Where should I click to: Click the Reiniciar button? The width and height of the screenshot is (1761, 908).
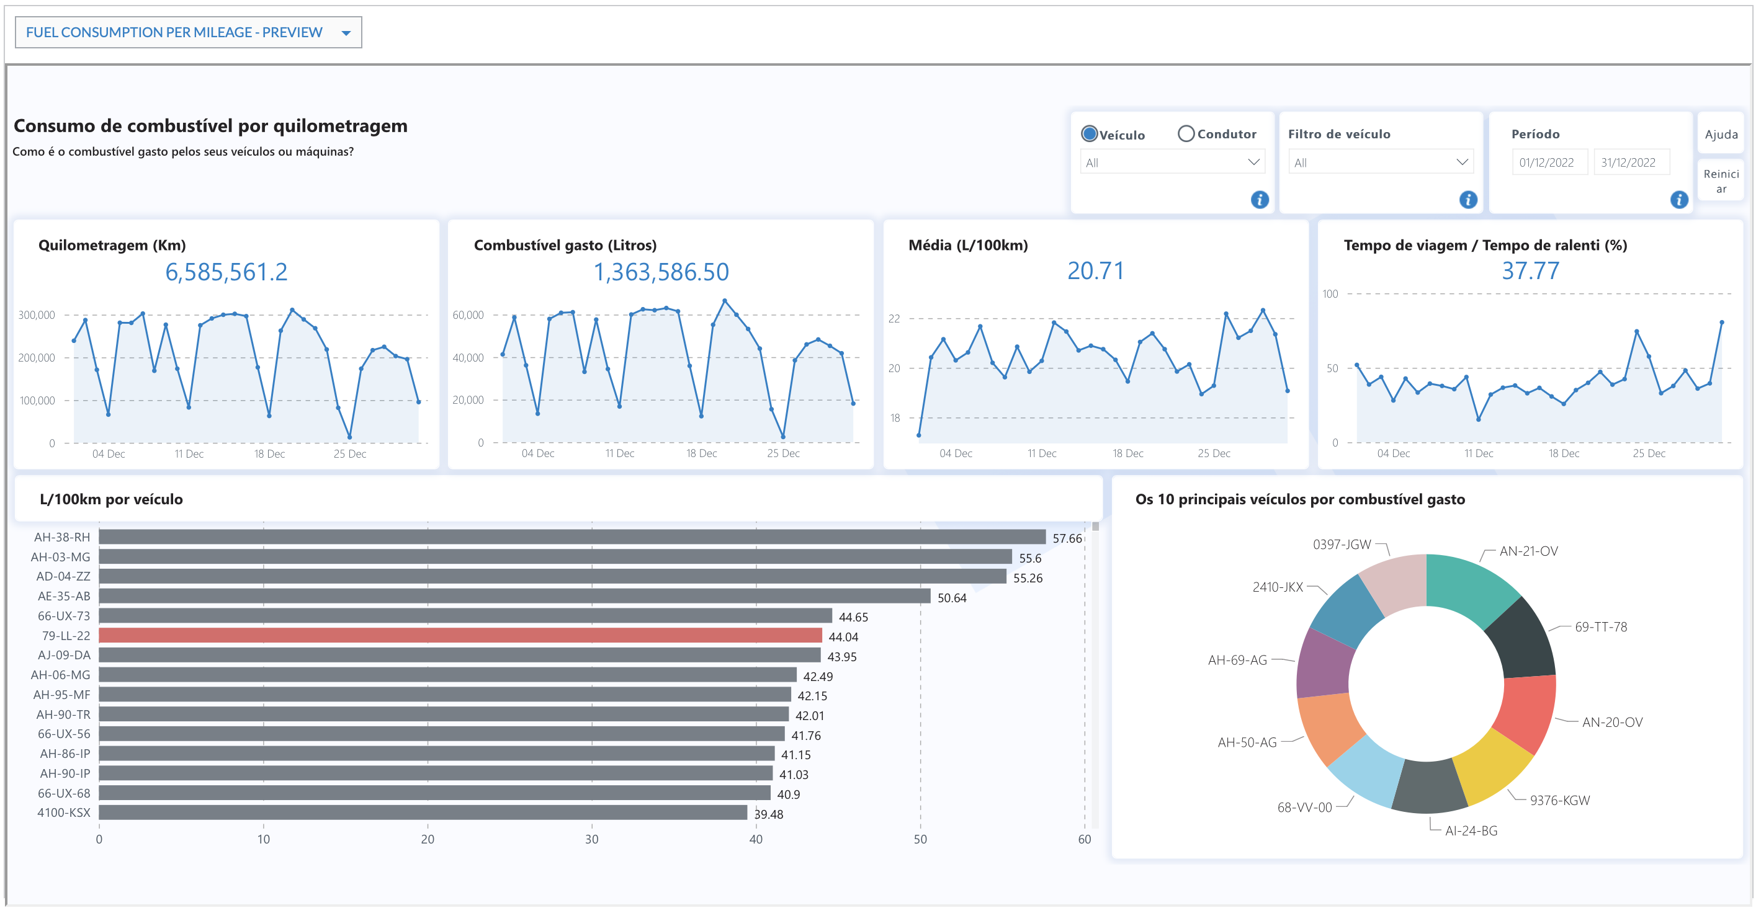1720,180
